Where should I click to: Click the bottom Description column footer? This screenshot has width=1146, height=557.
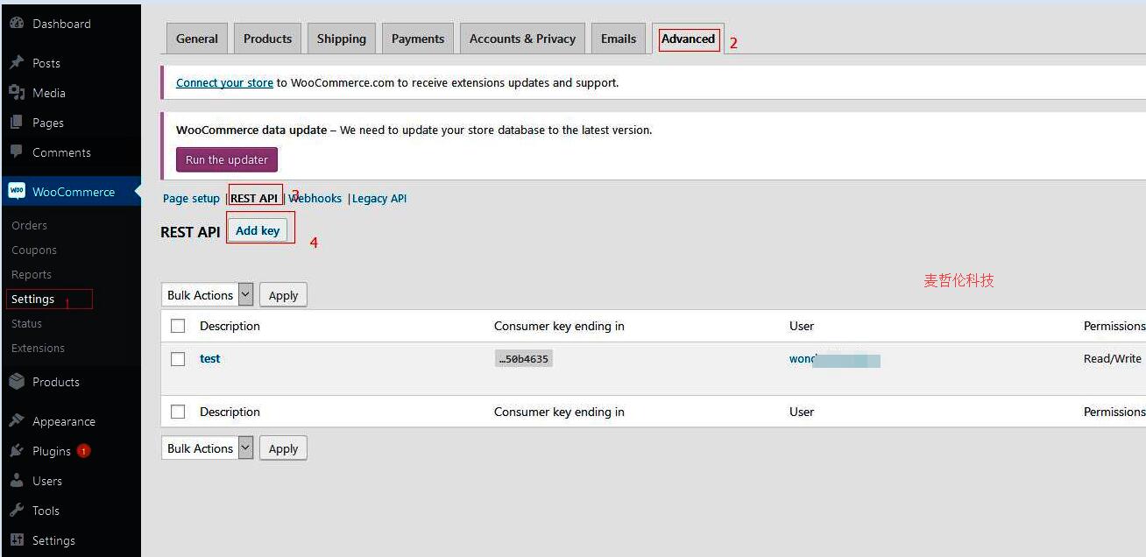[x=230, y=412]
